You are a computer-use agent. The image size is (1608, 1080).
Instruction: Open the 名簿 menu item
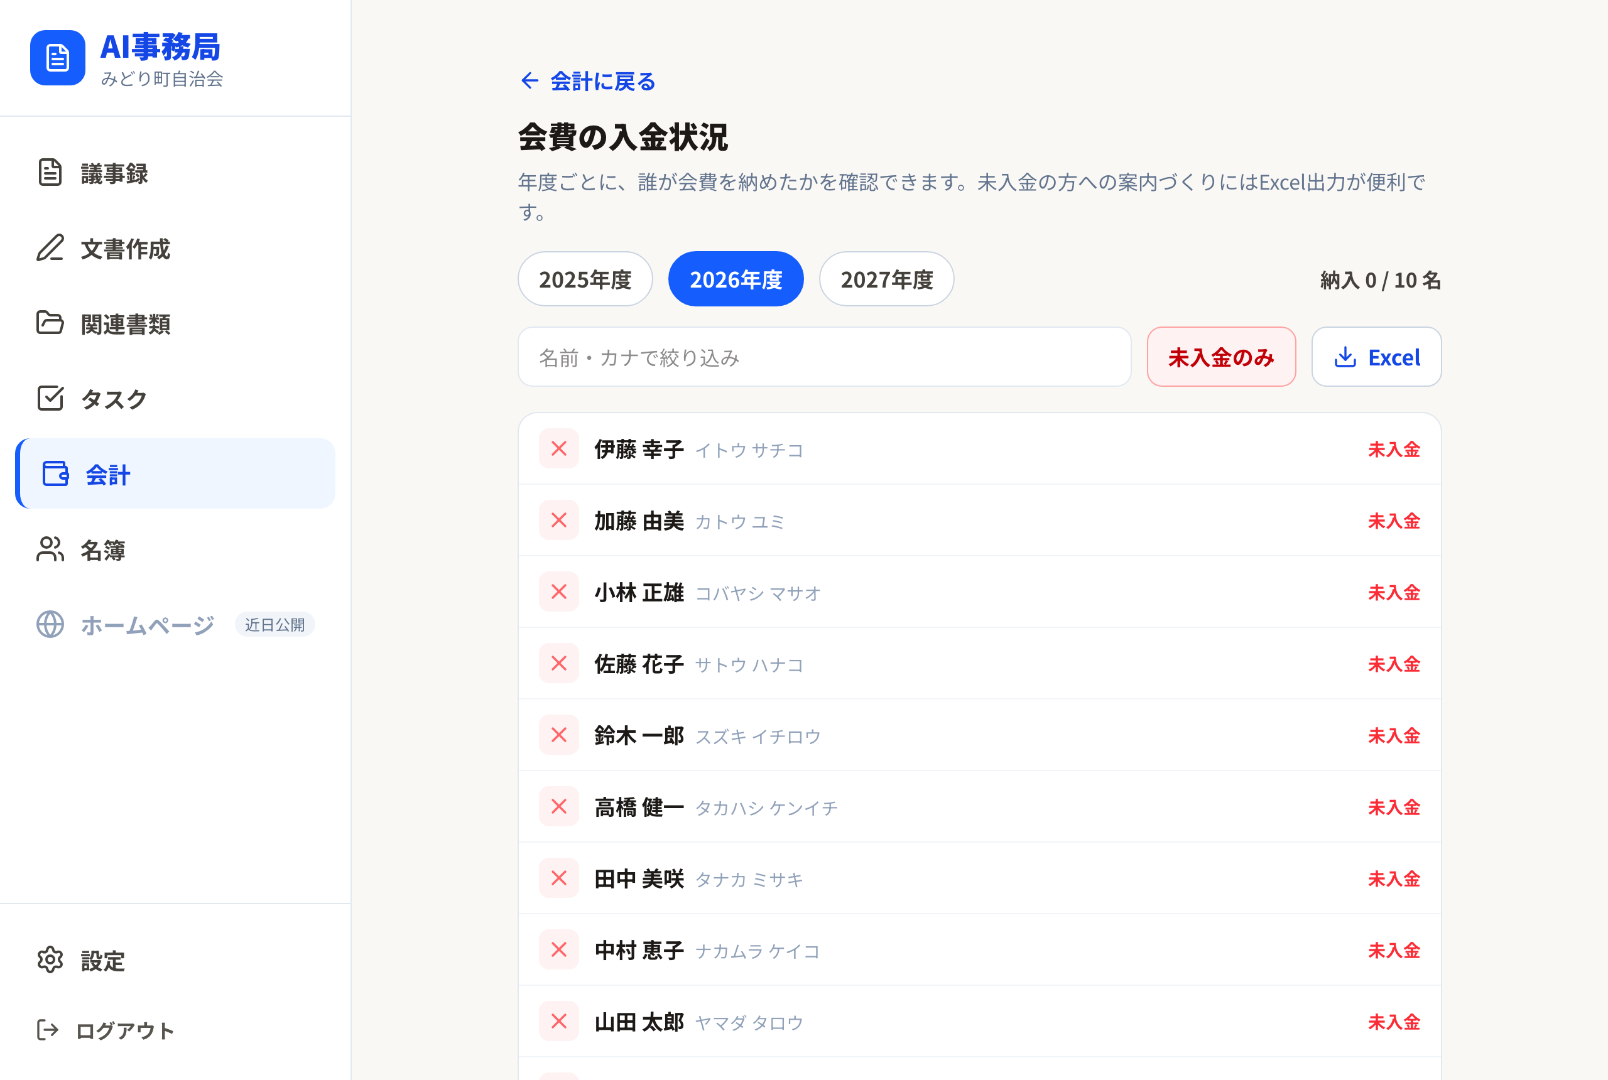pos(175,549)
